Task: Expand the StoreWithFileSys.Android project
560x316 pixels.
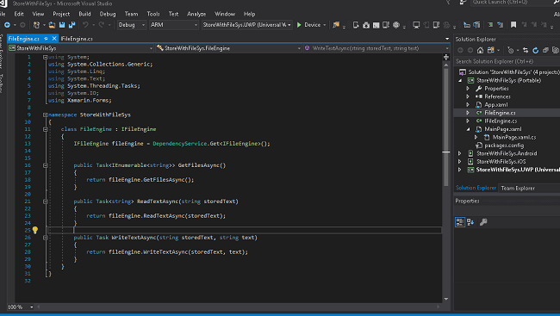Action: point(460,153)
